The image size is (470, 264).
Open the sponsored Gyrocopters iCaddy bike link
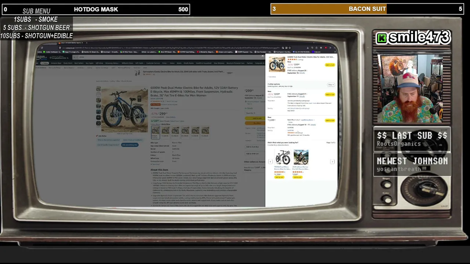184,72
